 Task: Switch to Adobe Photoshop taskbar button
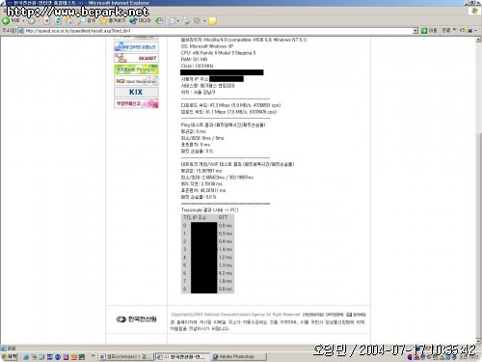[x=239, y=357]
